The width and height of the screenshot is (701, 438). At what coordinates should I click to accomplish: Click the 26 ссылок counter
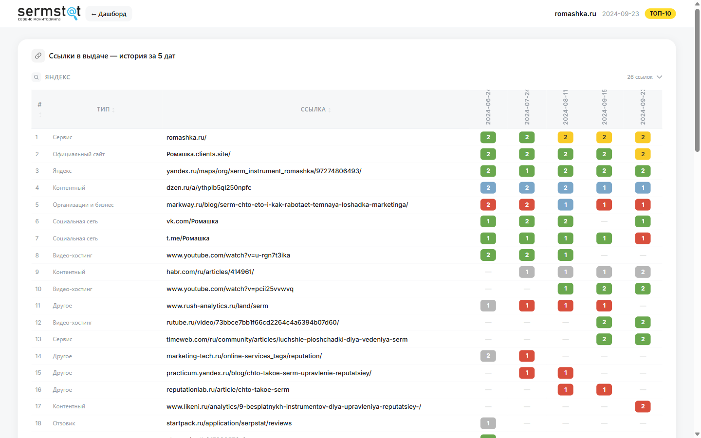click(640, 77)
